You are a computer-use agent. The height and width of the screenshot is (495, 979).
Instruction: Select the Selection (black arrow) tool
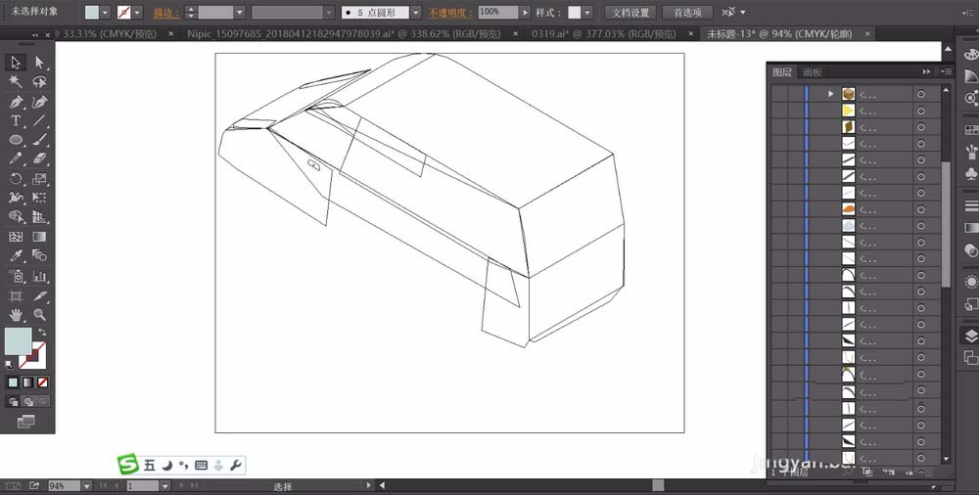coord(16,63)
